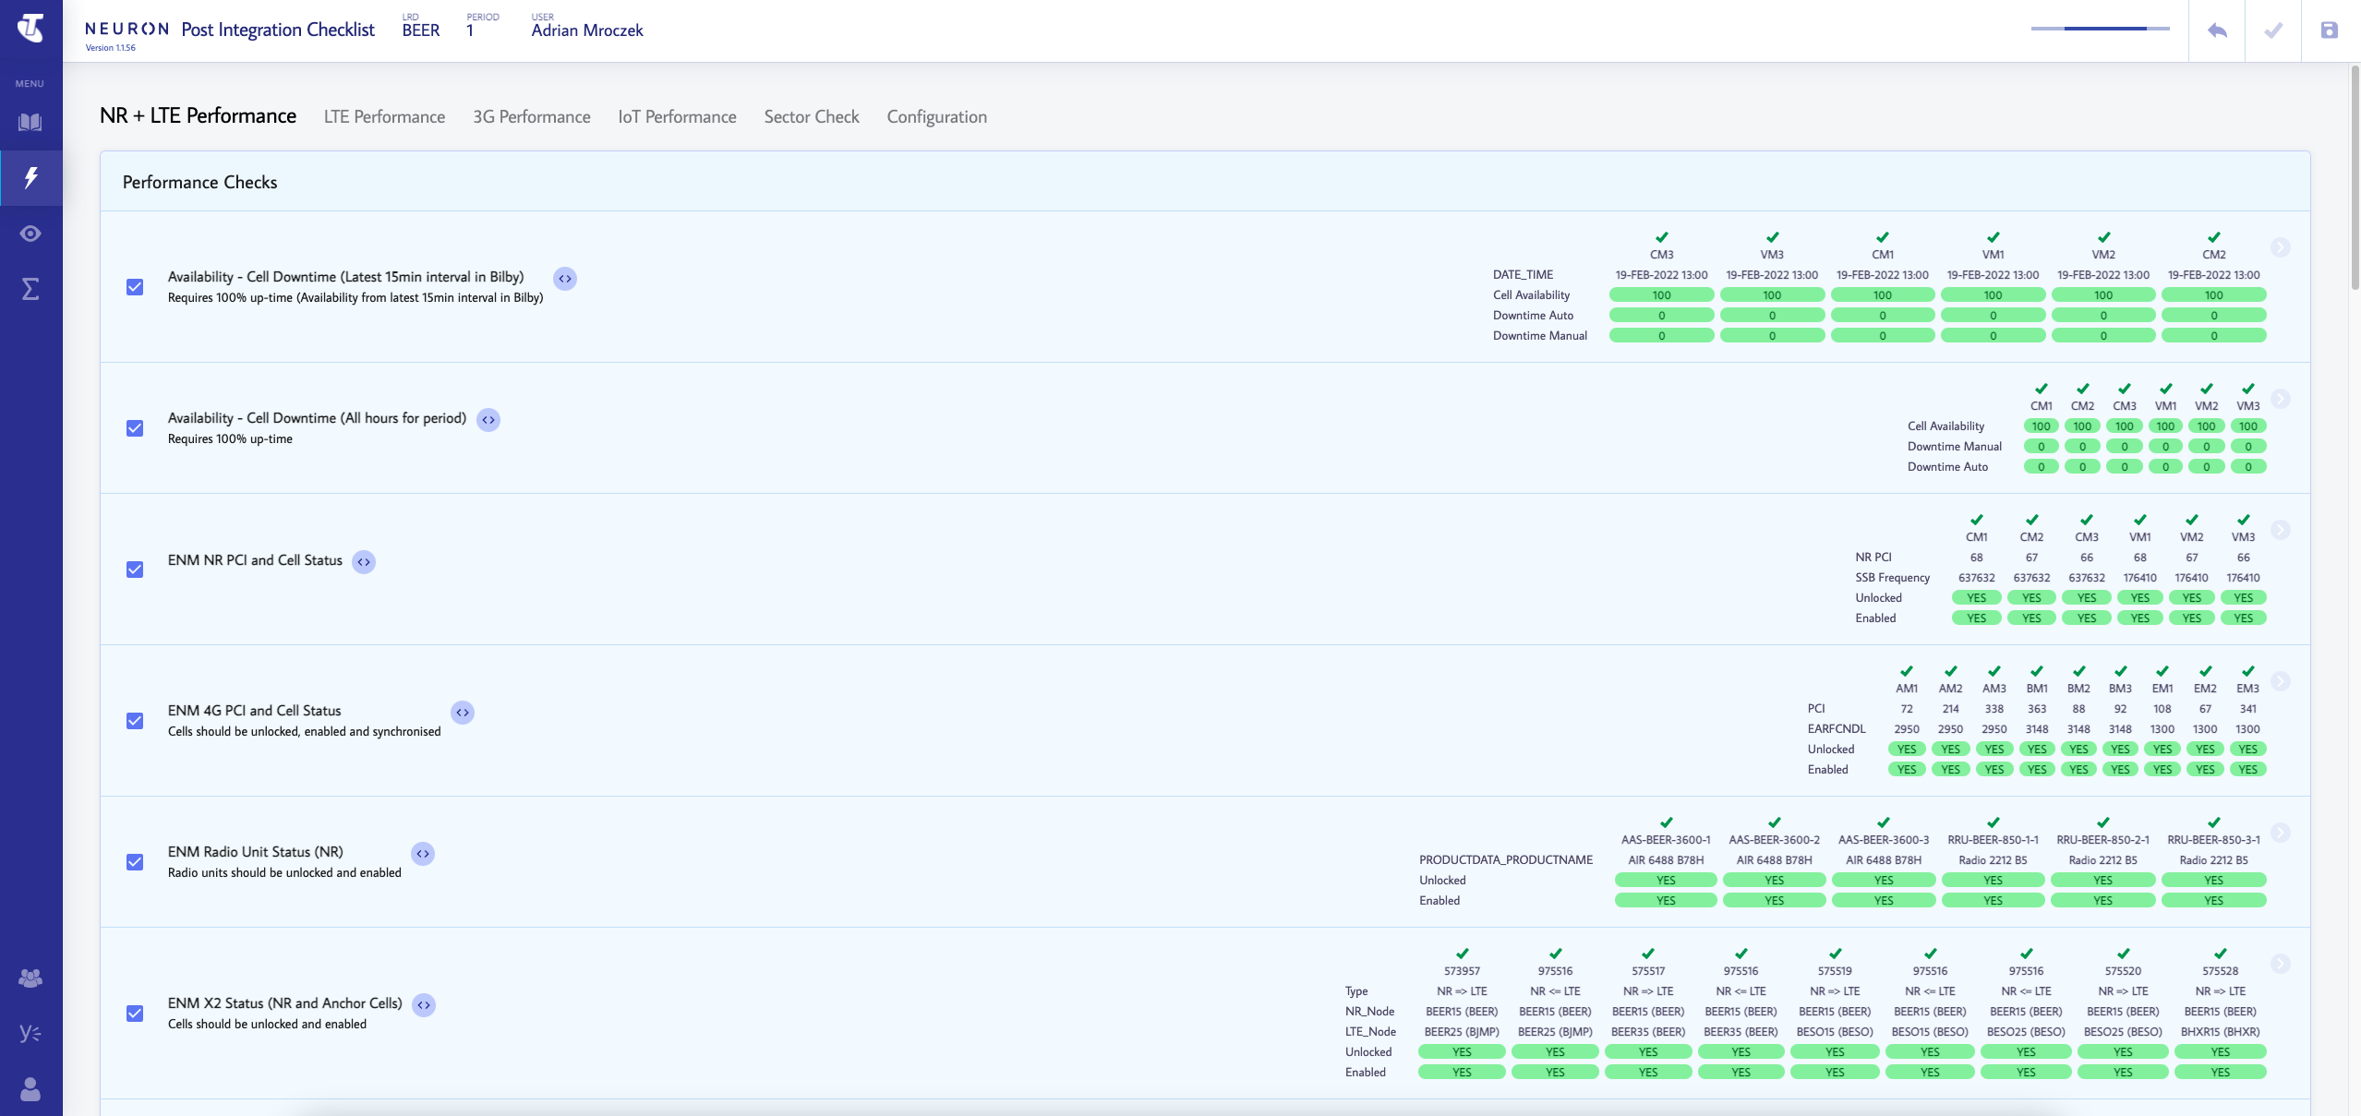The width and height of the screenshot is (2361, 1116).
Task: Click the Cell Availability 100 under CM3
Action: pos(1661,295)
